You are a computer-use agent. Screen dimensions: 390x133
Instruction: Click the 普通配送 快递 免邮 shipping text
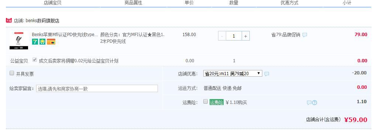(x=222, y=88)
